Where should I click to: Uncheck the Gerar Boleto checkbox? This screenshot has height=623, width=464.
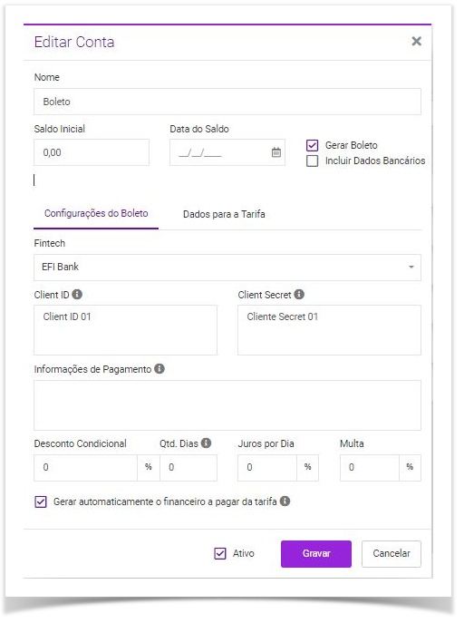click(x=313, y=145)
